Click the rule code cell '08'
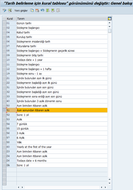The image size is (133, 190). (11, 51)
